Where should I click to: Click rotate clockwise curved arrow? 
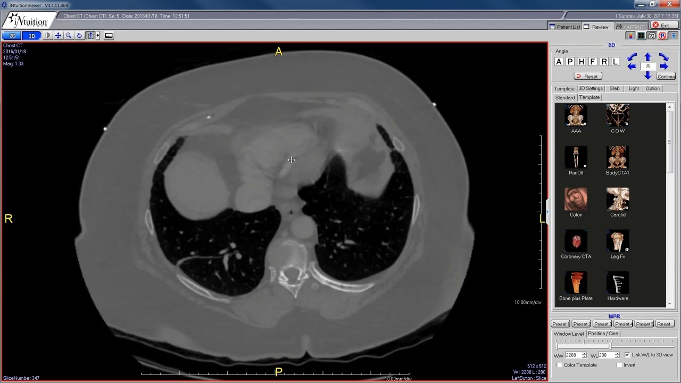pos(663,57)
